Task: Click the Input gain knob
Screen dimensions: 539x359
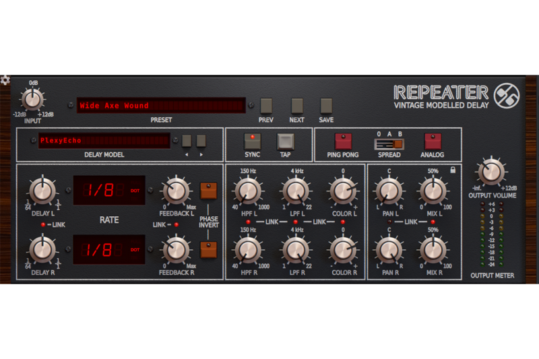Action: pyautogui.click(x=32, y=100)
